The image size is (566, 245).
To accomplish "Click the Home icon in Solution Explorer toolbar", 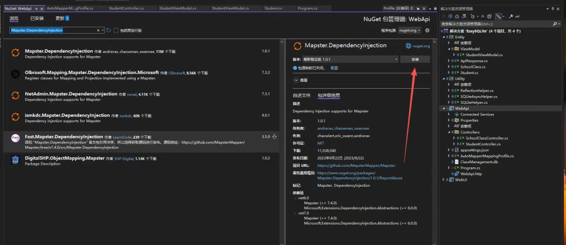I will tap(458, 16).
